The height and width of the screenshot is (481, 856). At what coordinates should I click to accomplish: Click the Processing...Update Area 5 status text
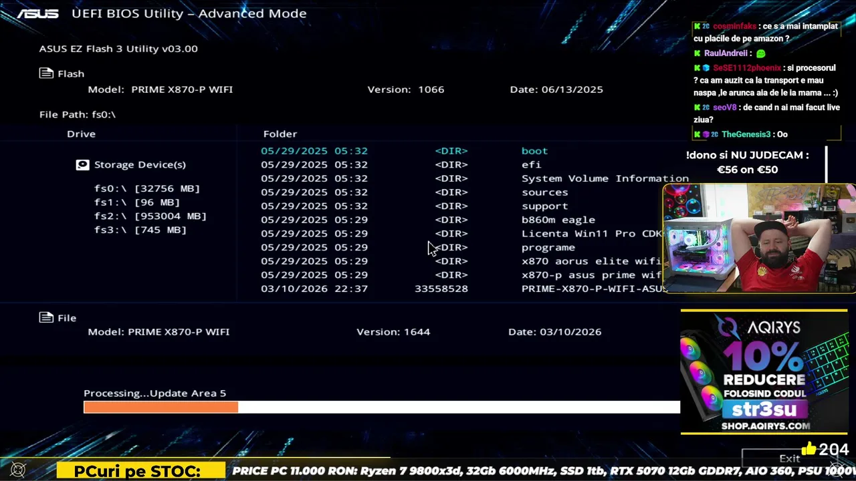coord(154,393)
